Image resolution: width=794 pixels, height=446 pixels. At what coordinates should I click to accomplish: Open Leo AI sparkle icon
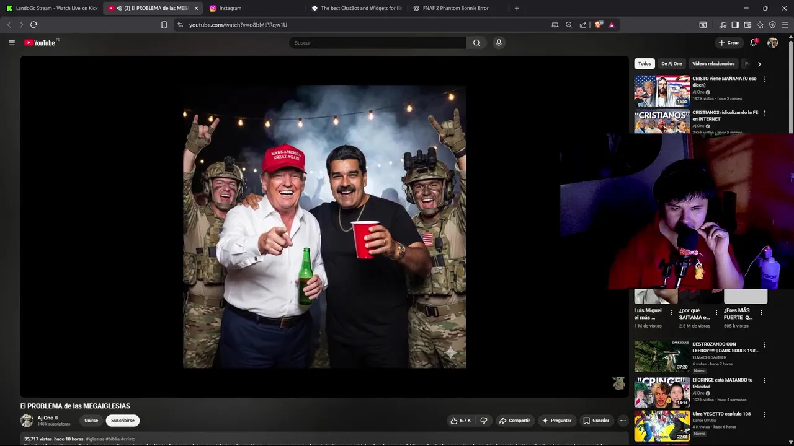point(760,25)
